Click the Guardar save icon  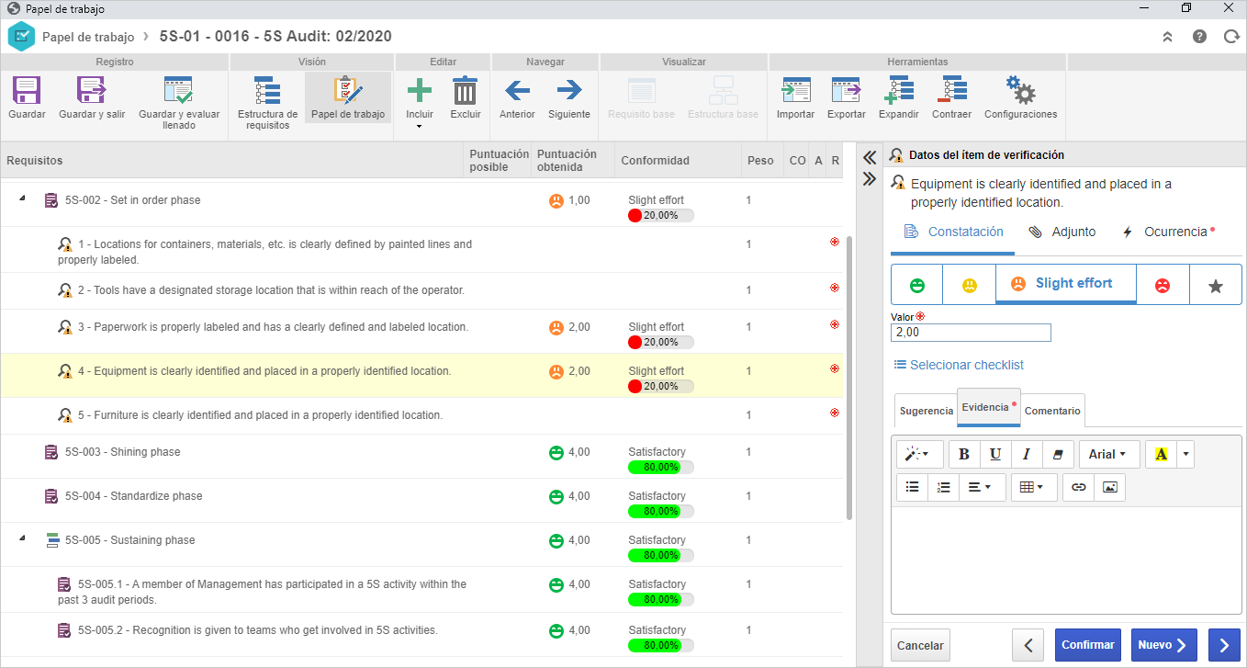(x=27, y=91)
